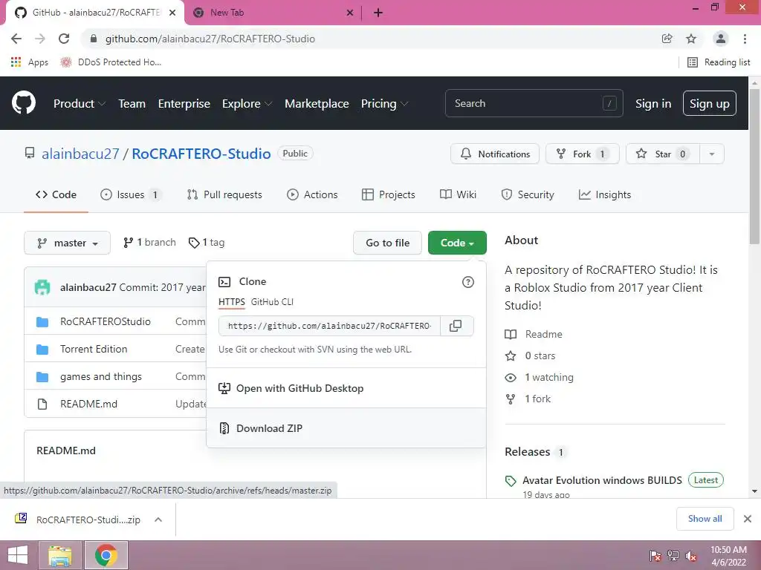Viewport: 761px width, 570px height.
Task: Expand the downloaded zip options chevron
Action: [x=158, y=520]
